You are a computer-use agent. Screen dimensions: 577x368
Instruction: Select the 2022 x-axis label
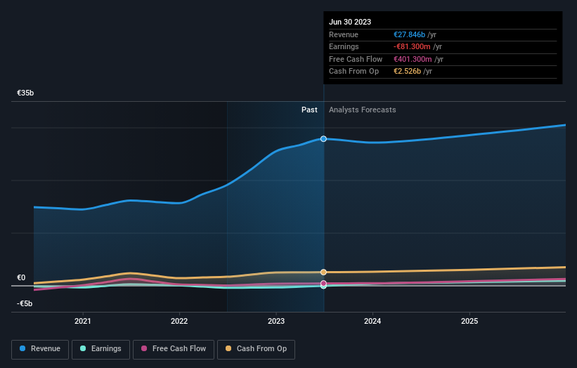click(179, 321)
